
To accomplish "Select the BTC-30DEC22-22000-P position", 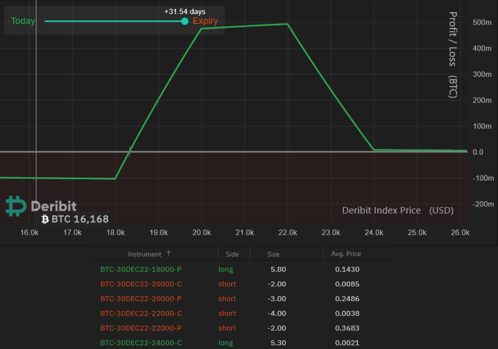I will tap(141, 328).
